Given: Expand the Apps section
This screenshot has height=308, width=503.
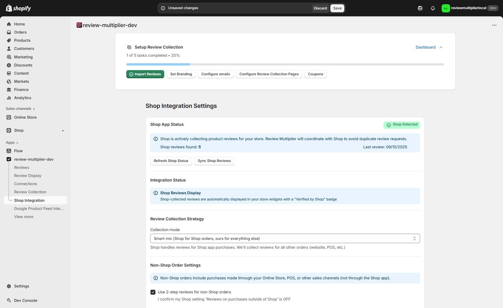Looking at the screenshot, I should coord(12,142).
